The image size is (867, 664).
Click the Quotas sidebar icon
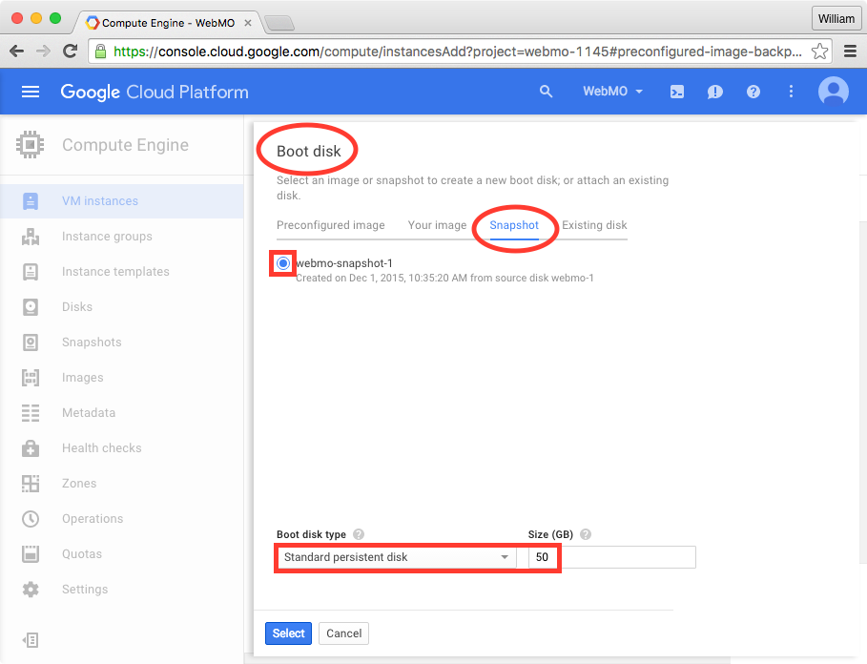click(x=31, y=554)
